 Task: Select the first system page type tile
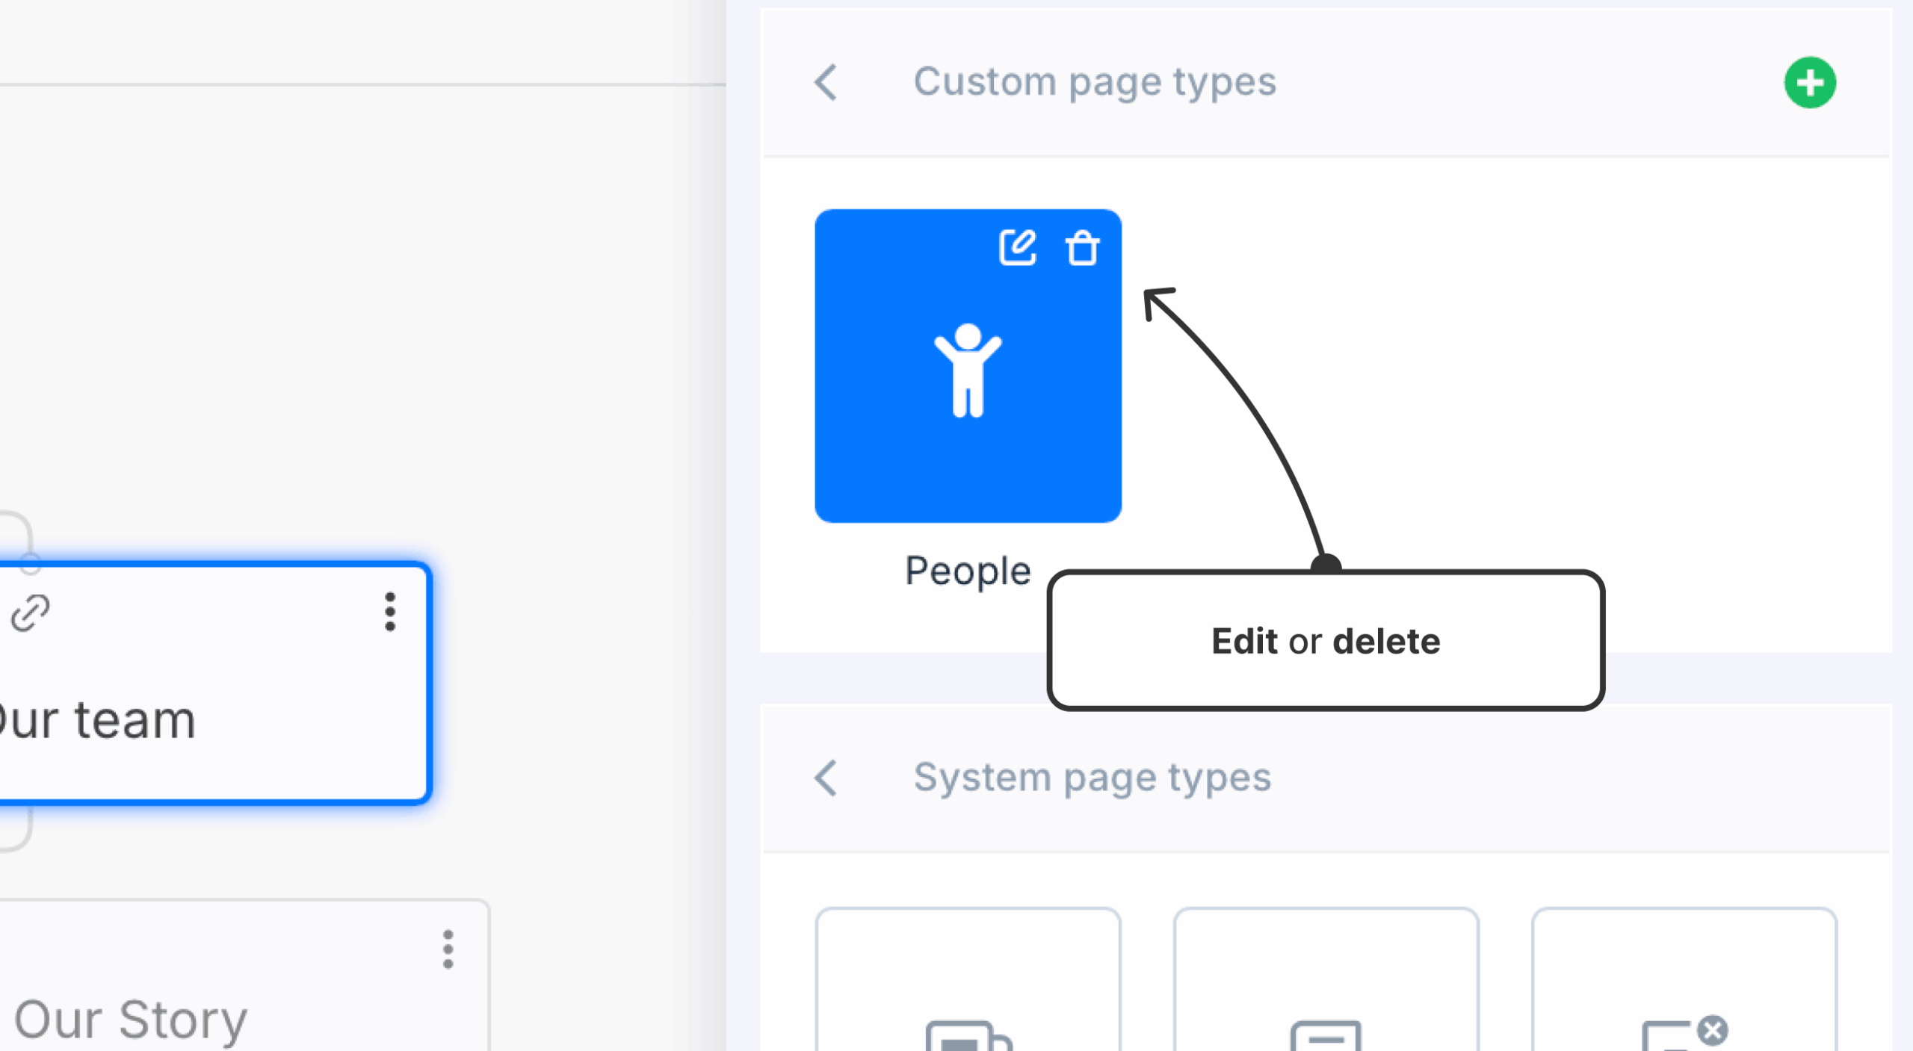968,980
